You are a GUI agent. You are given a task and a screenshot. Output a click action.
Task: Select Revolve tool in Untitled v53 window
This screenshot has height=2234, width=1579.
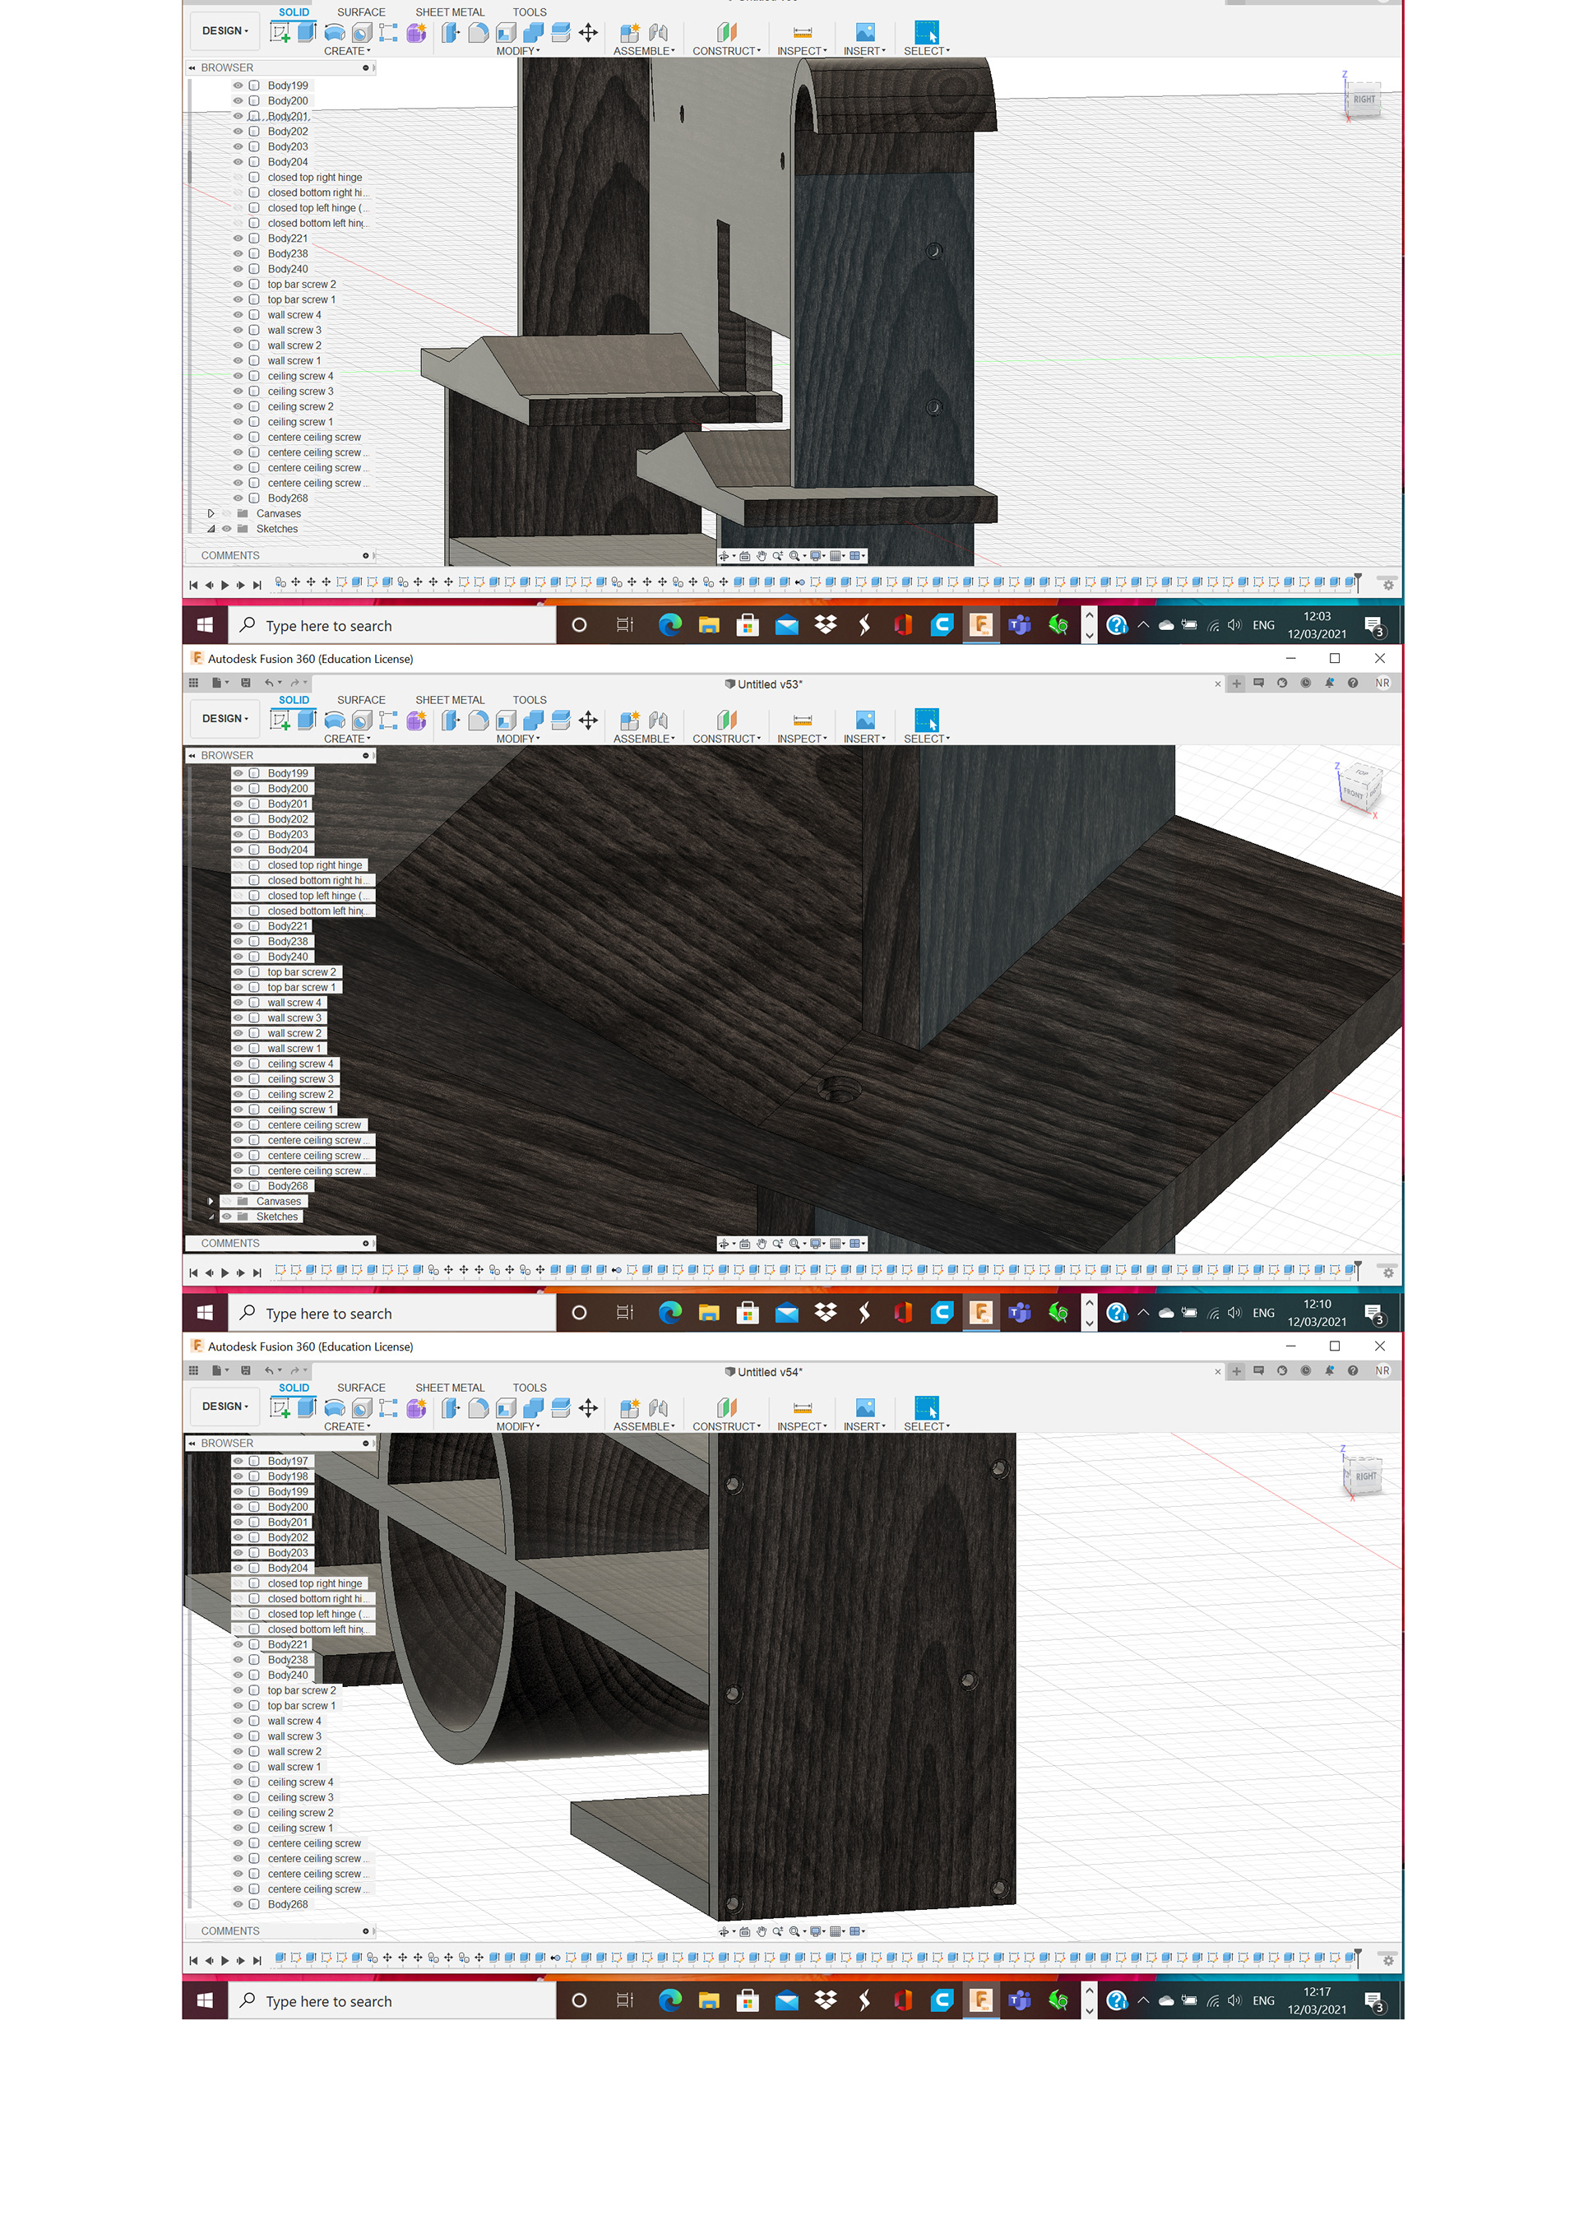pos(334,721)
